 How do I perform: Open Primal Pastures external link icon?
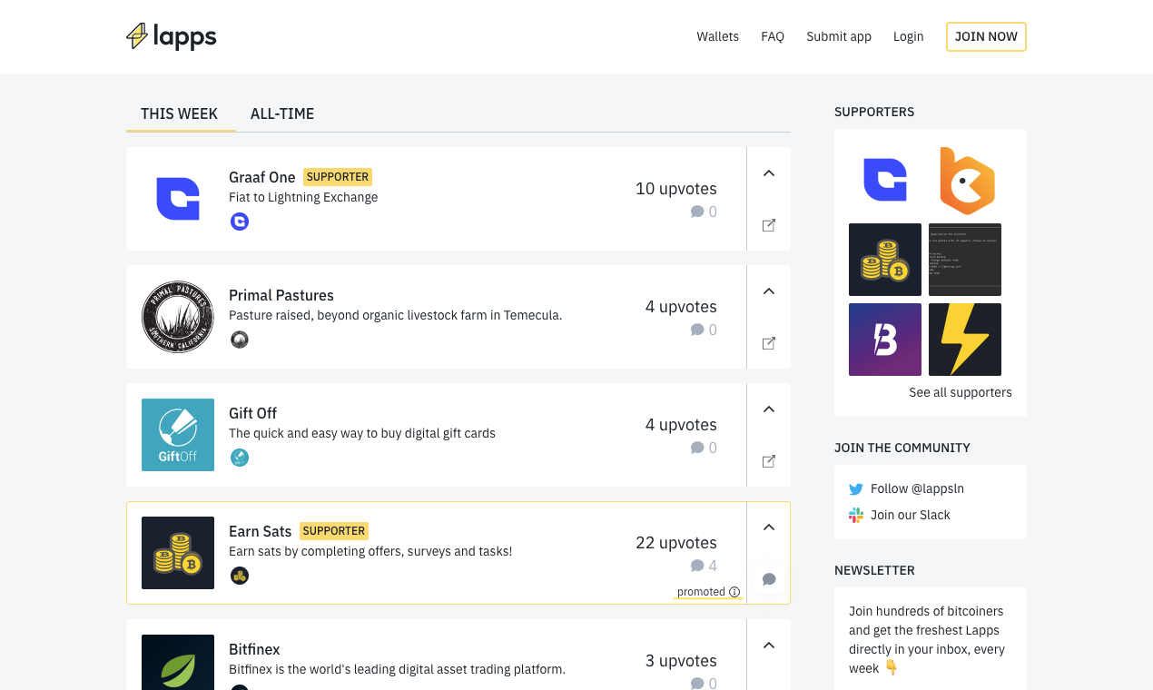(769, 343)
